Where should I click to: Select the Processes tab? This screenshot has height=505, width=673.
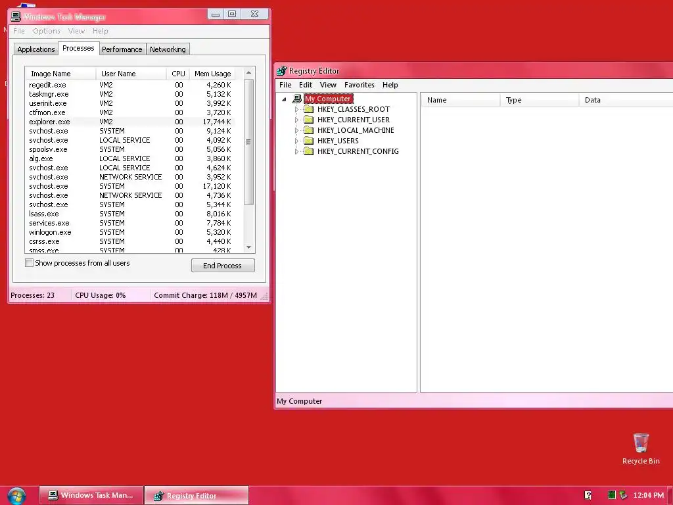(78, 49)
